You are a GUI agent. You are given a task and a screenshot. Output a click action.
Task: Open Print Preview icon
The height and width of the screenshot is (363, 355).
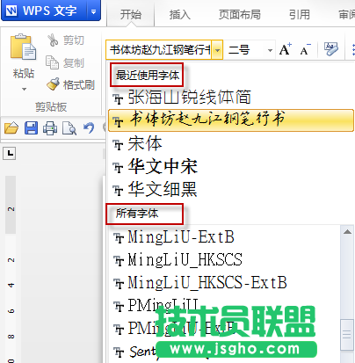69,128
